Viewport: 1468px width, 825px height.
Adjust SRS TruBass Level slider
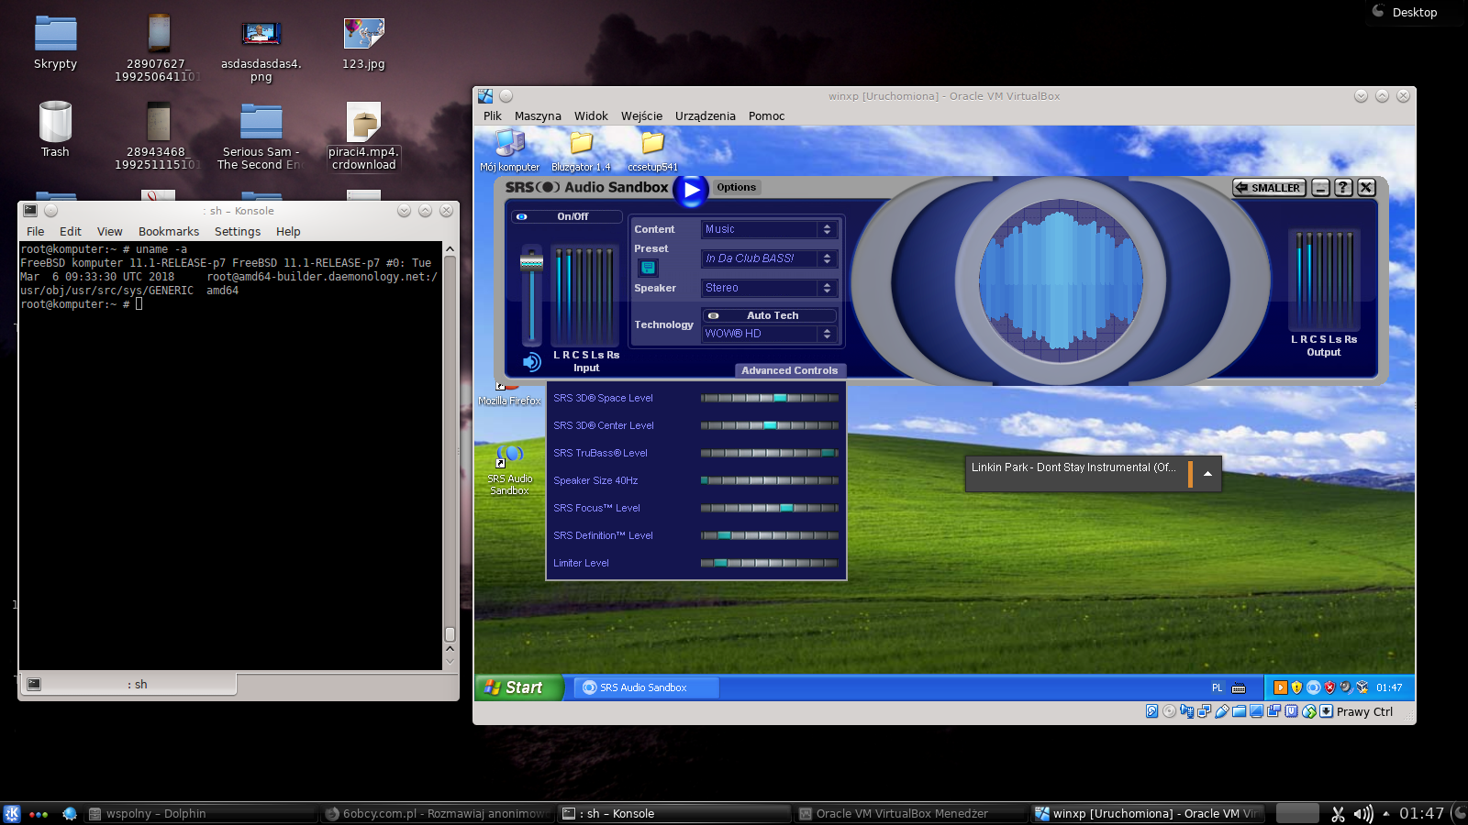click(770, 453)
